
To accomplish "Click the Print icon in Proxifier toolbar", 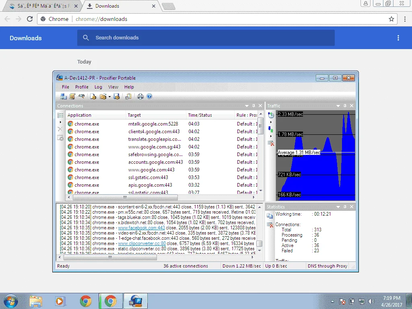I will [x=140, y=97].
